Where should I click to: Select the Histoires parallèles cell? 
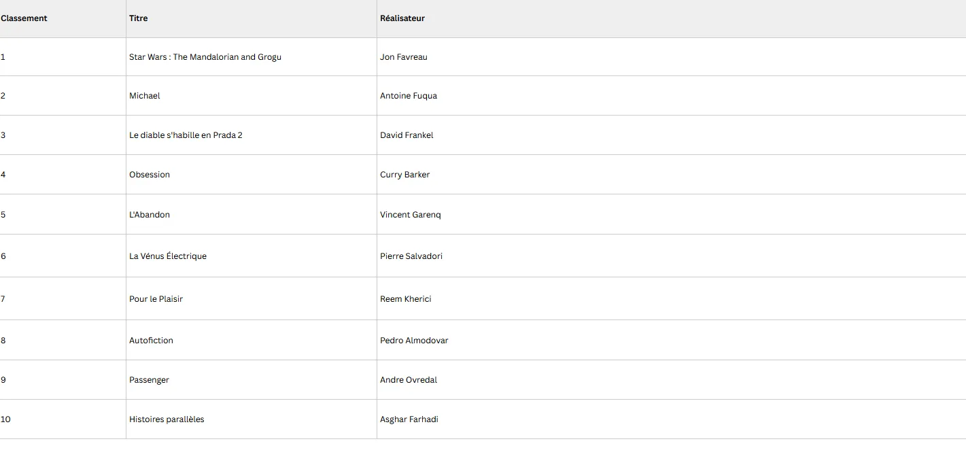point(252,419)
